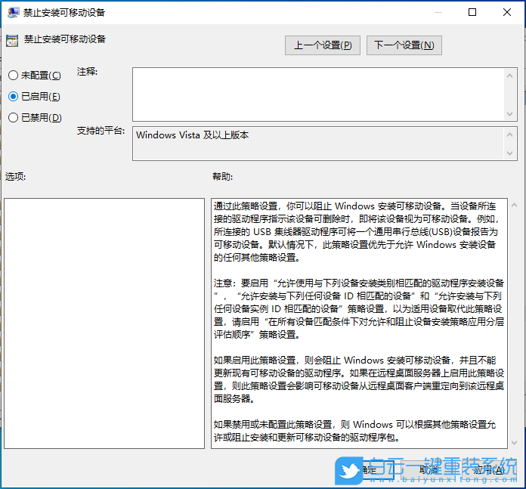
Task: Click the 帮助: label
Action: [x=222, y=176]
